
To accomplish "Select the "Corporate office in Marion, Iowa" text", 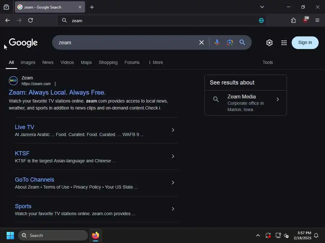I will (x=246, y=106).
